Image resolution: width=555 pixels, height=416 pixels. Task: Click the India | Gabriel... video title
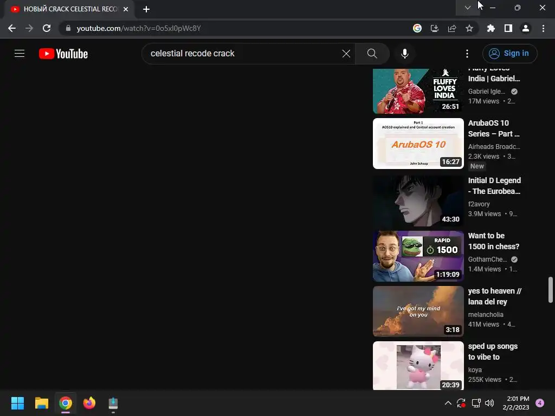pos(494,79)
